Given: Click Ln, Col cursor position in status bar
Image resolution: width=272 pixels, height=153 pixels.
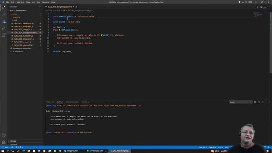Looking at the screenshot, I should point(202,147).
